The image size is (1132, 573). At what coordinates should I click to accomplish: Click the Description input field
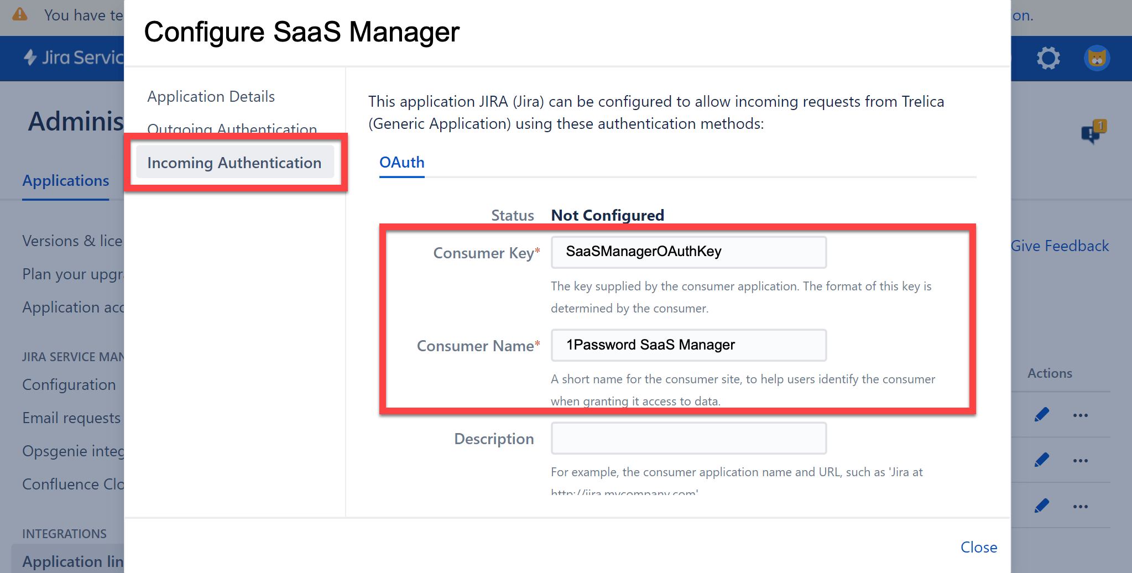(x=688, y=438)
